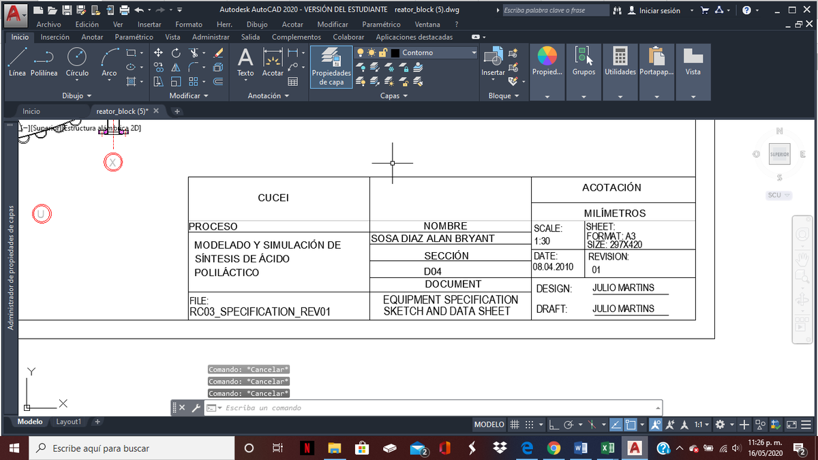Click the Empalme (fillet) tool icon
Viewport: 818px width, 460px height.
click(193, 67)
